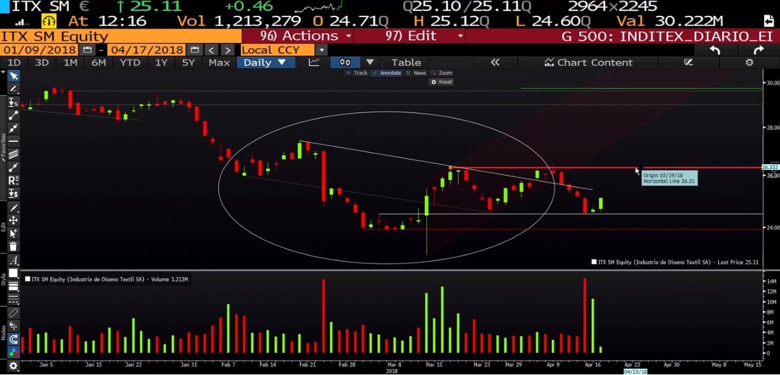The width and height of the screenshot is (780, 375).
Task: Toggle the ITX SM Equity Volume legend box
Action: pos(27,279)
